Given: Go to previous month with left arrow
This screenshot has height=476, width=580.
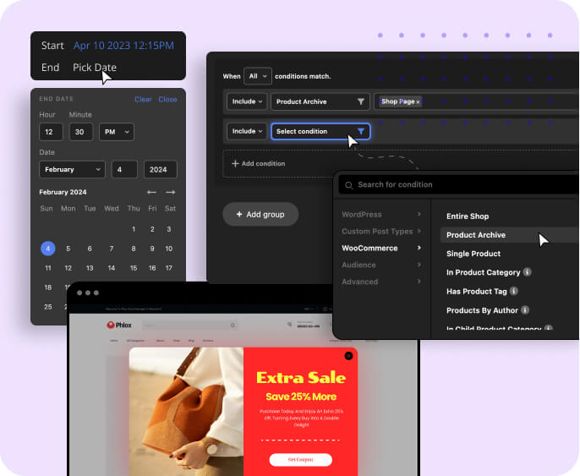Looking at the screenshot, I should 151,192.
